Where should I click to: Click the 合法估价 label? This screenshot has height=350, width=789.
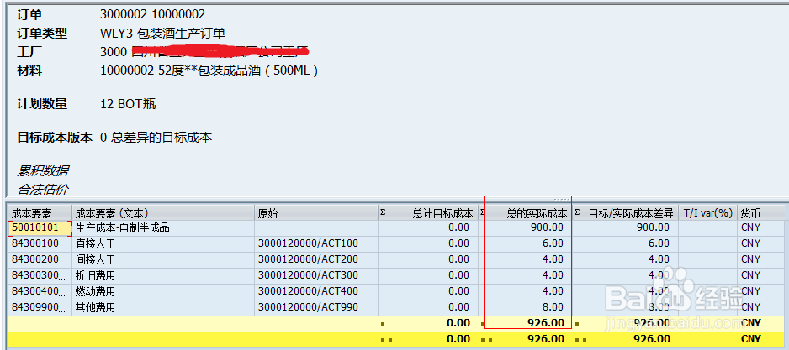click(x=43, y=190)
